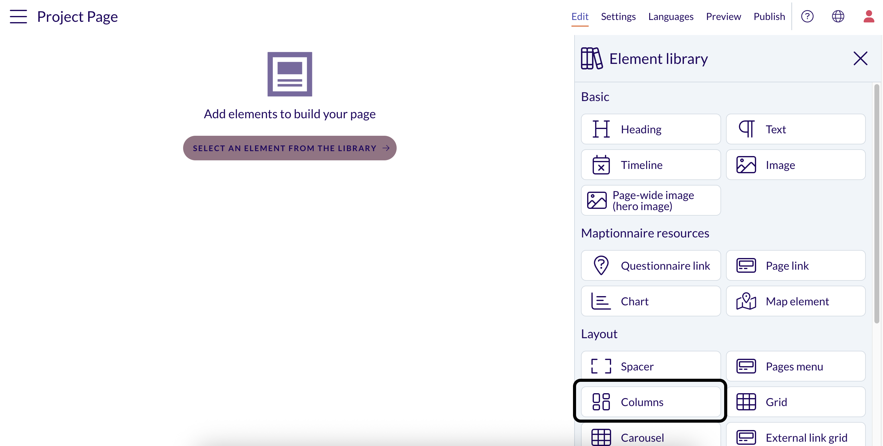Viewport: 883px width, 446px height.
Task: Click the Layout section heading
Action: [x=599, y=334]
